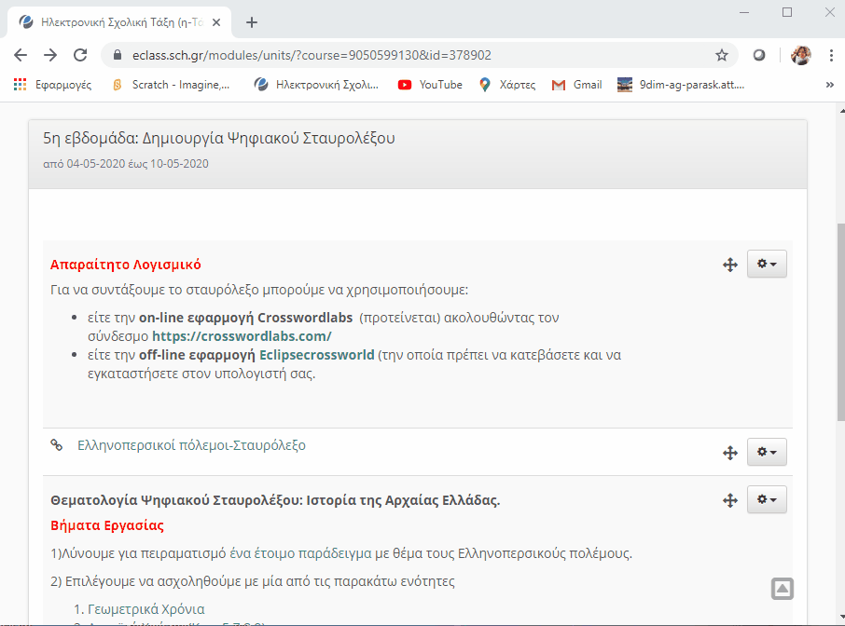Show more bookmarks with the chevron
This screenshot has width=845, height=626.
830,85
